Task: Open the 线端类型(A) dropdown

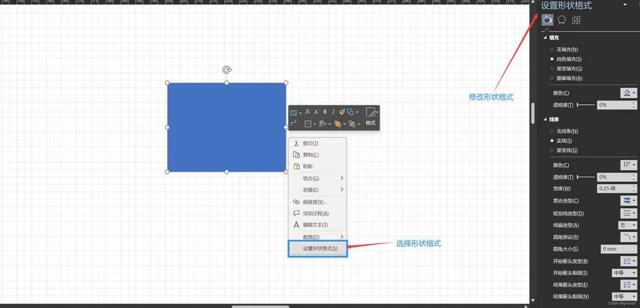Action: 627,225
